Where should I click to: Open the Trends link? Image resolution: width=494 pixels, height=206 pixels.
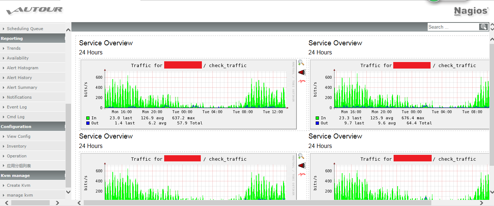tap(14, 48)
